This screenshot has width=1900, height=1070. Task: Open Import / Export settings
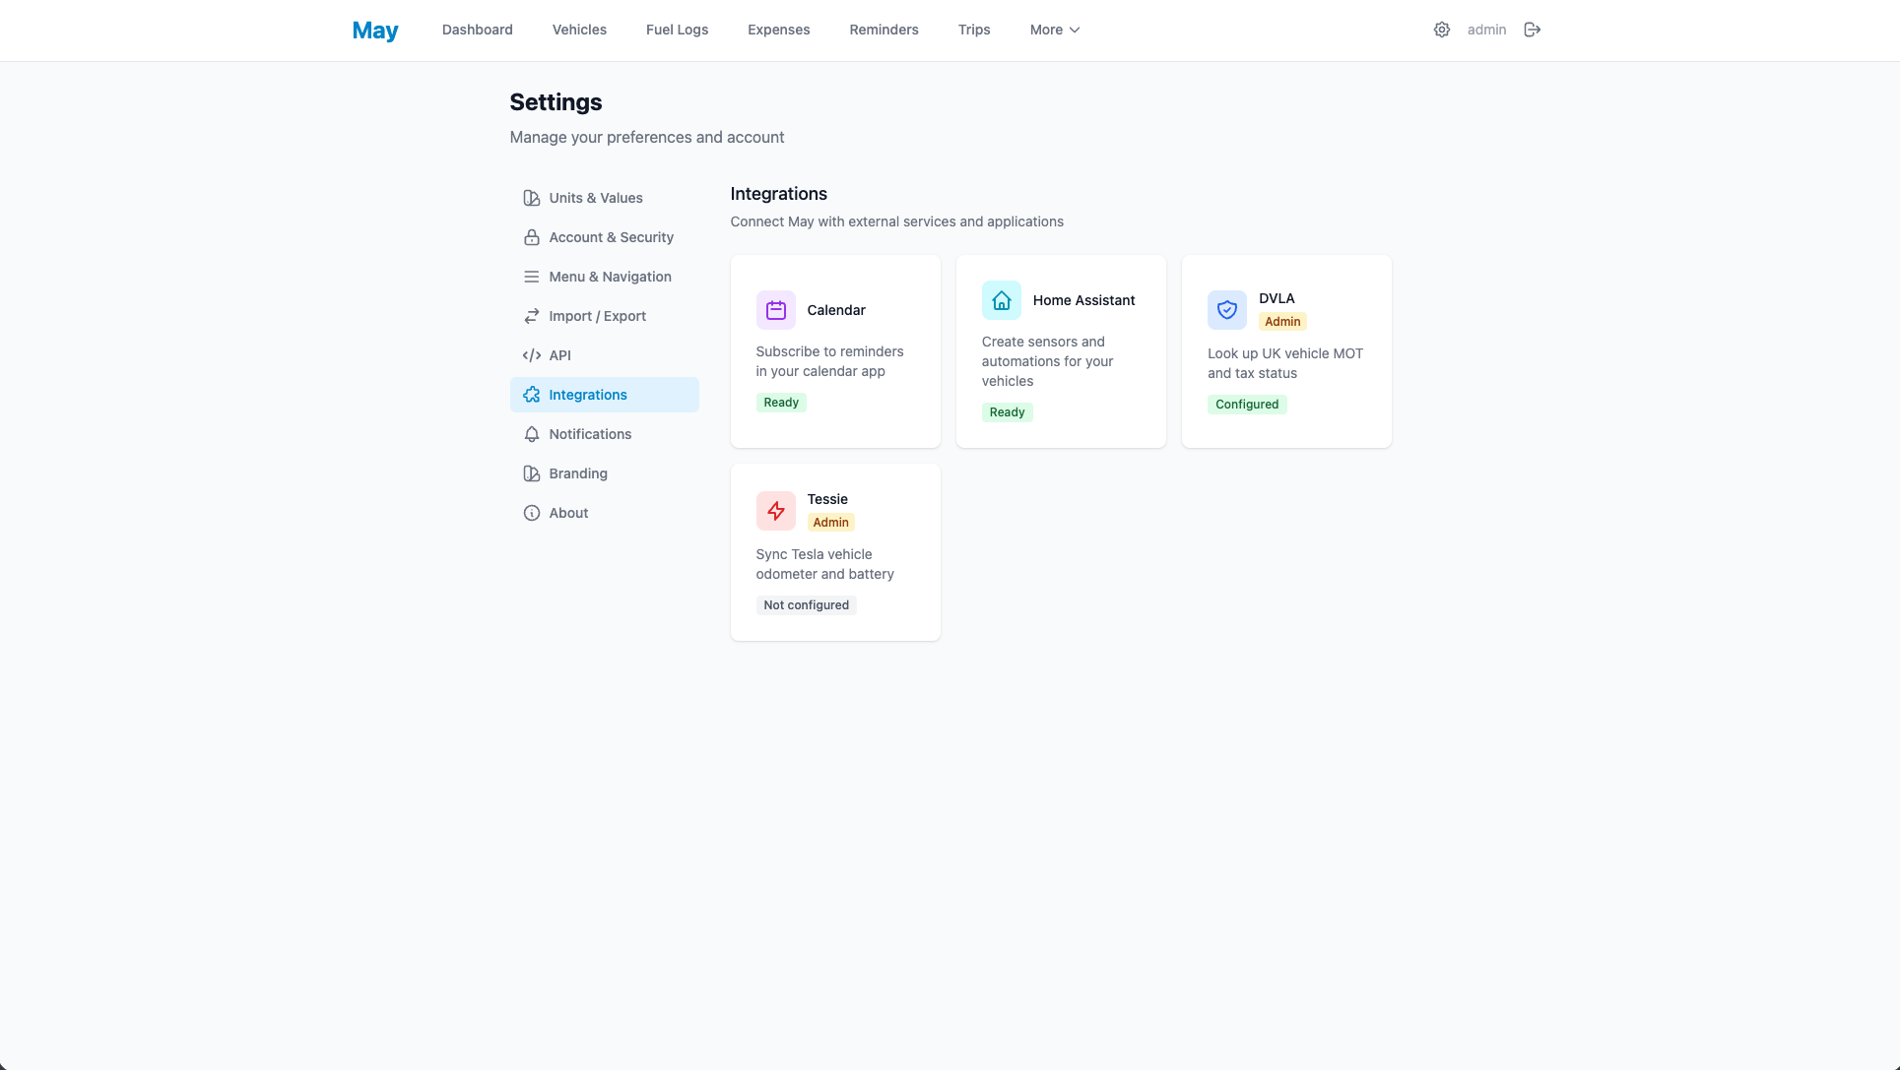click(604, 316)
